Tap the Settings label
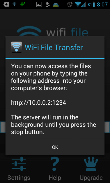Viewport: 110px width, 183px height. [19, 178]
